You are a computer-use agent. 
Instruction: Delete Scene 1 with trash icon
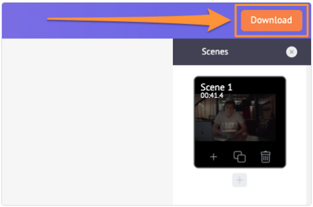266,157
